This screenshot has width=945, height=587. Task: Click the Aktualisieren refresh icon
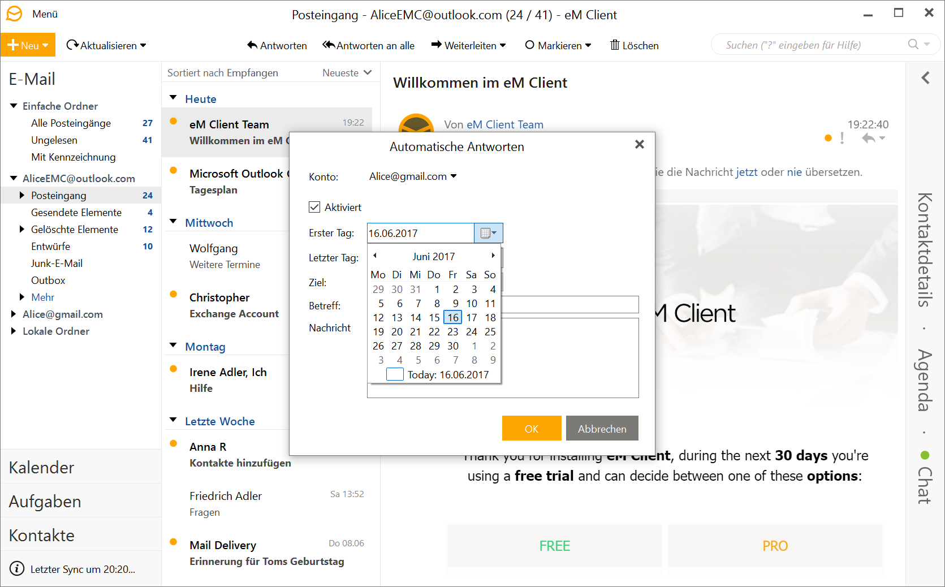click(72, 45)
